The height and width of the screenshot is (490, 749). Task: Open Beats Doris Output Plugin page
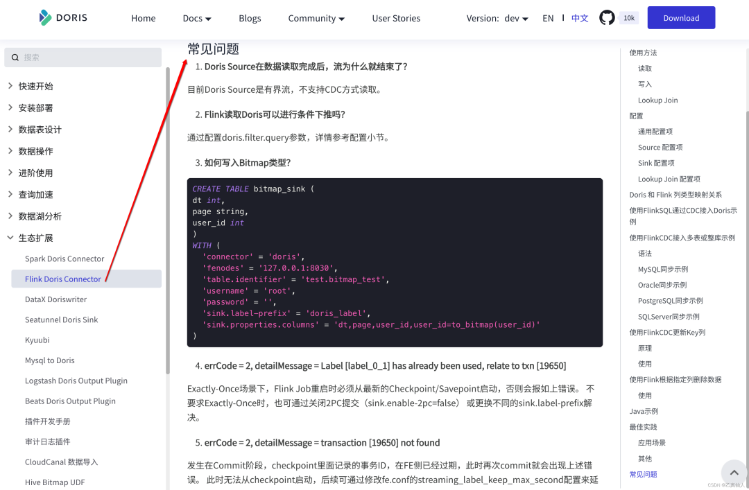[x=70, y=401]
